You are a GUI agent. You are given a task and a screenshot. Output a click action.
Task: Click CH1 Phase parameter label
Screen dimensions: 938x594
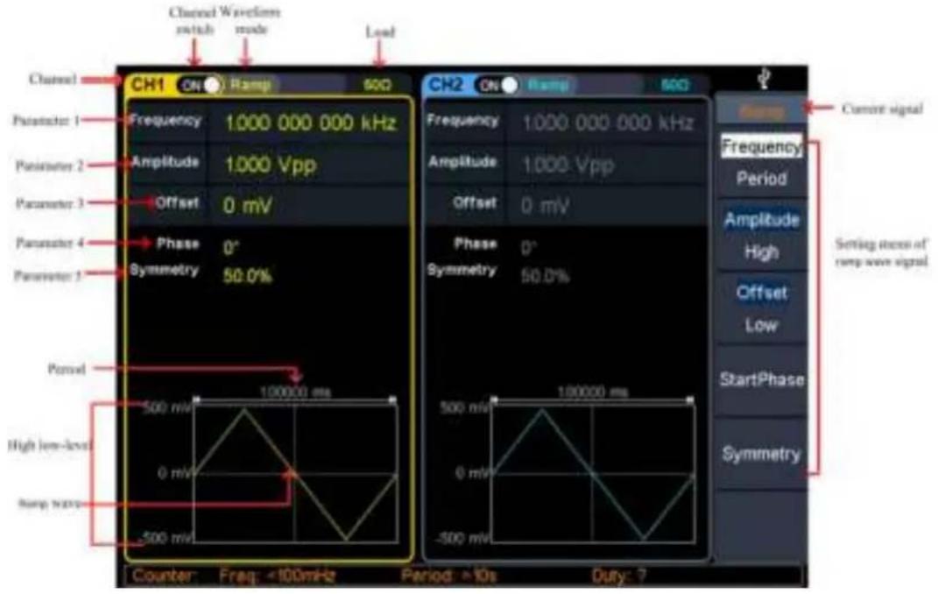pos(178,244)
